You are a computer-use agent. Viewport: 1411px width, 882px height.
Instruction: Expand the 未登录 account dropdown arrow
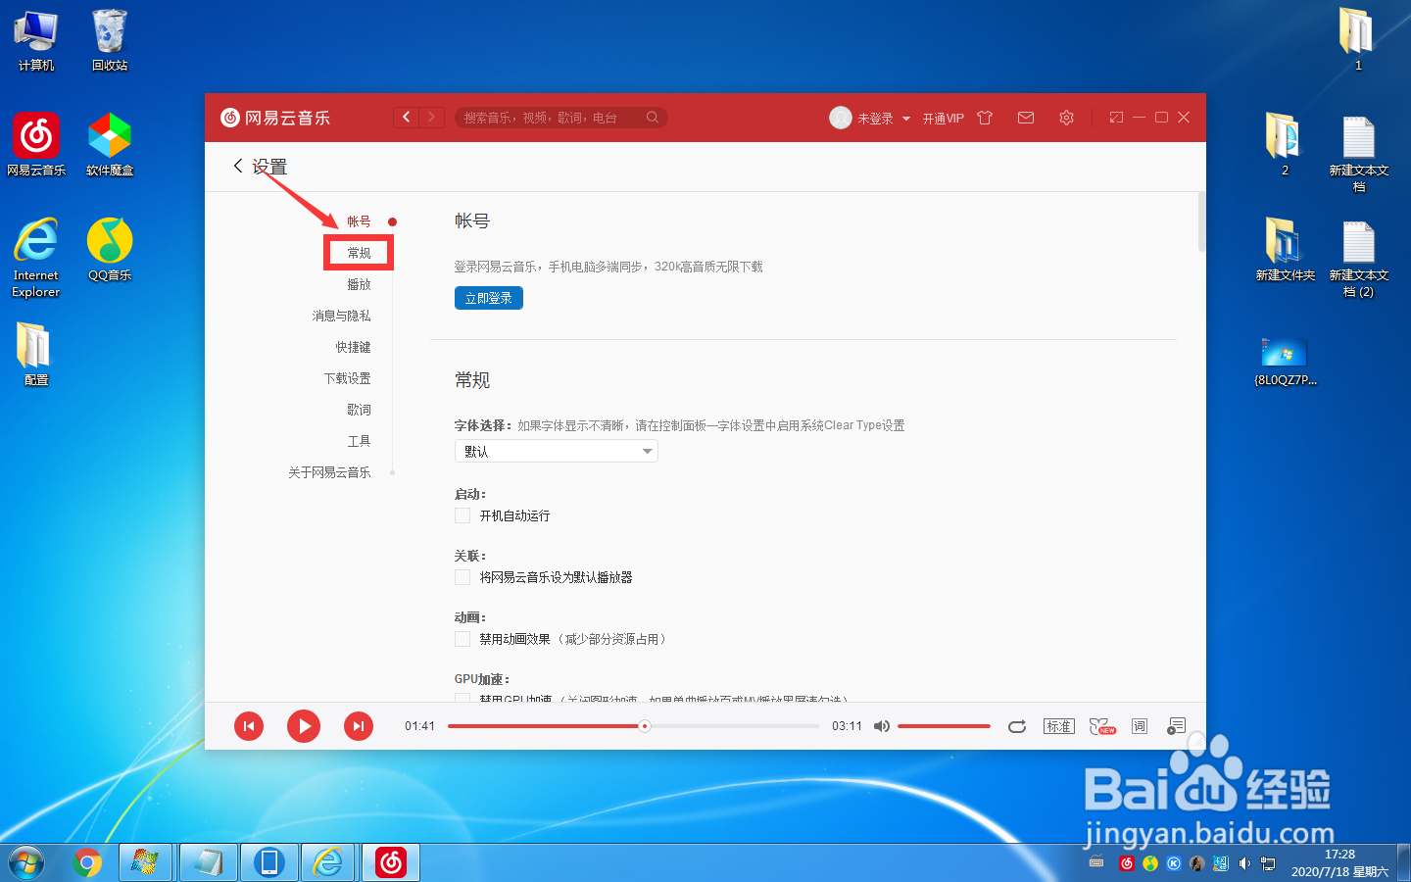click(x=906, y=119)
